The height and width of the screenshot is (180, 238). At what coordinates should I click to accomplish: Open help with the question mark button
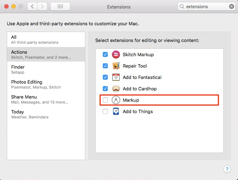tap(227, 169)
